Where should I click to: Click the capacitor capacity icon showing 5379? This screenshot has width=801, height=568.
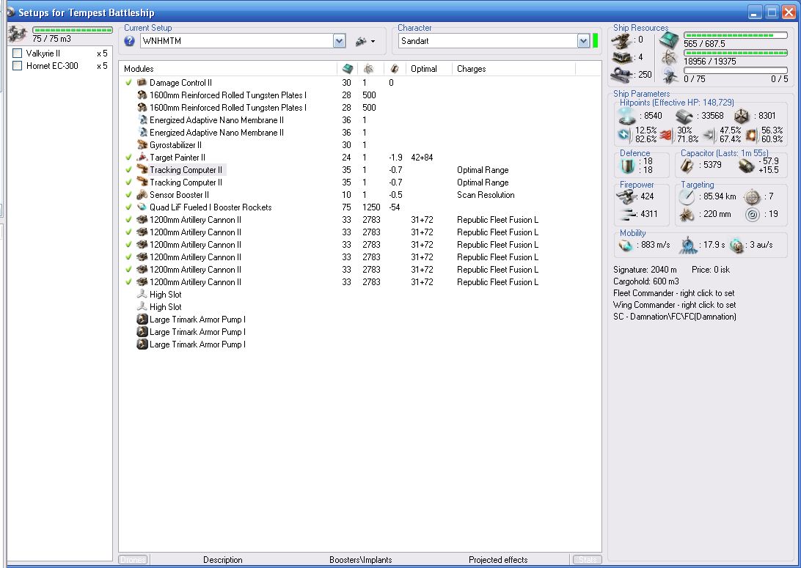[688, 165]
